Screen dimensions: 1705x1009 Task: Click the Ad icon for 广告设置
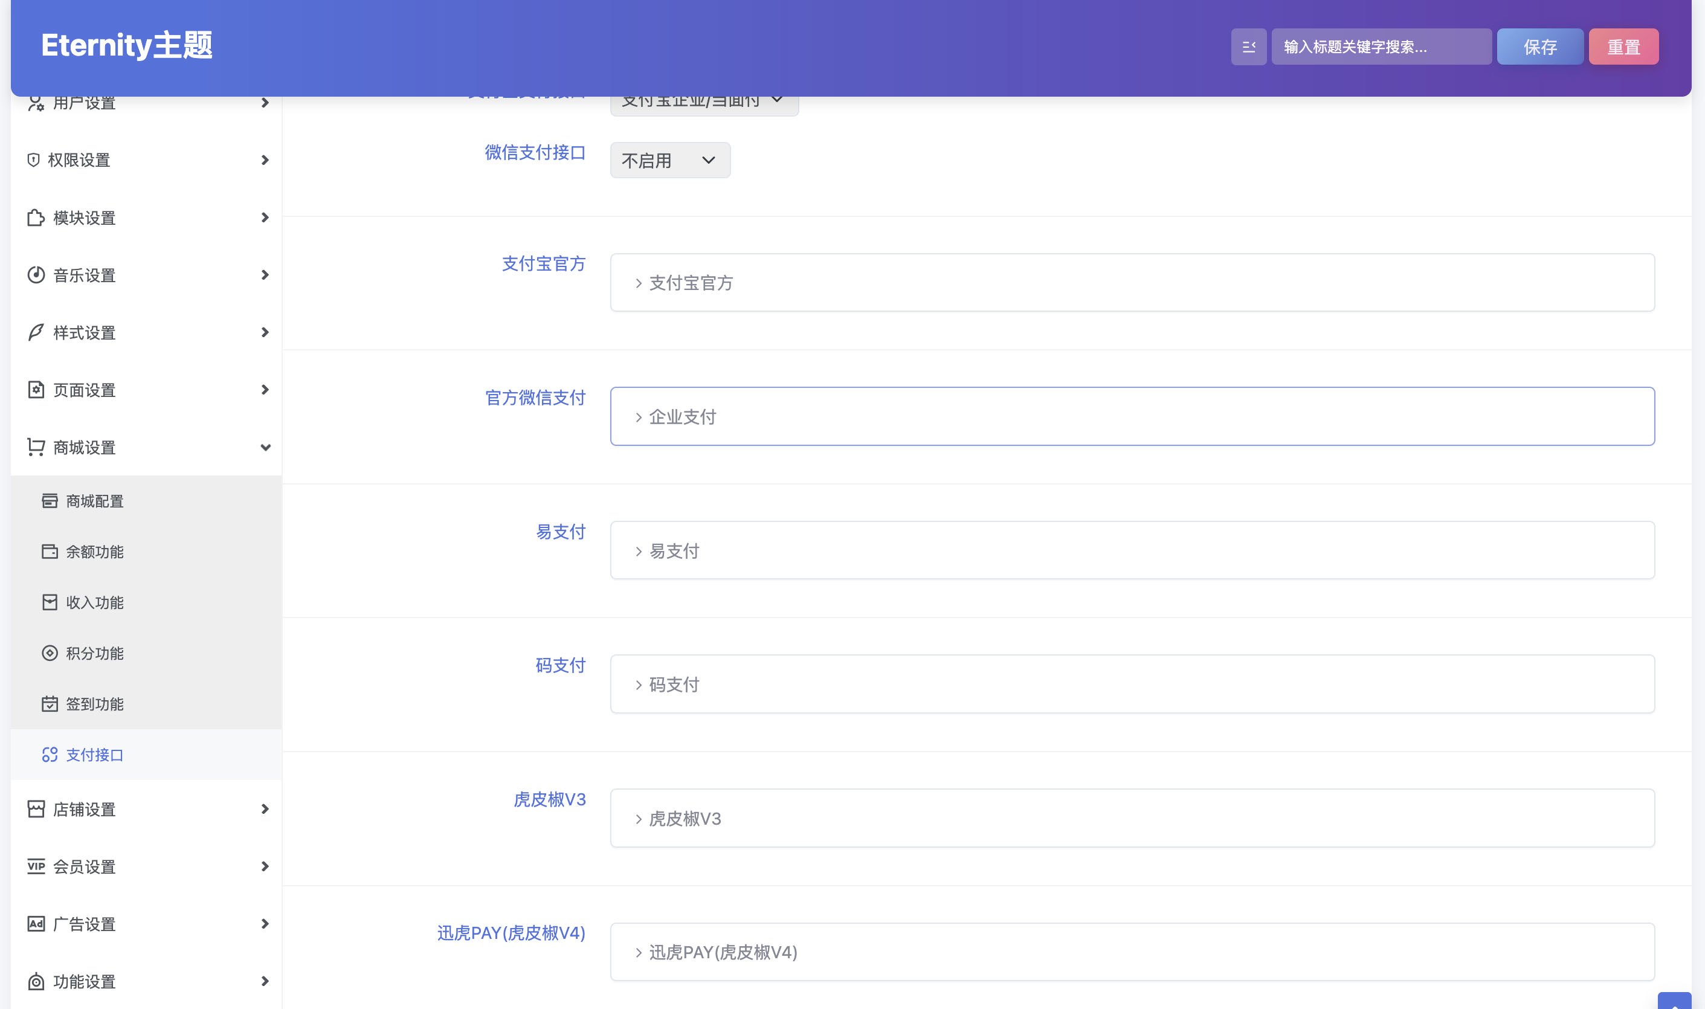[x=36, y=923]
